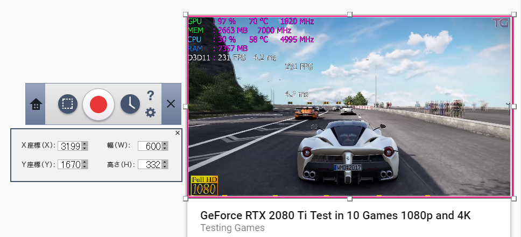Click the bottom-left selection resize handle
The width and height of the screenshot is (521, 237).
point(186,198)
